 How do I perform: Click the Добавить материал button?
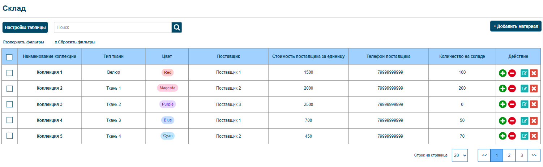(516, 26)
